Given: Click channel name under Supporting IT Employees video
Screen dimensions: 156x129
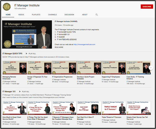Looking at the screenshot, I should point(109,80).
